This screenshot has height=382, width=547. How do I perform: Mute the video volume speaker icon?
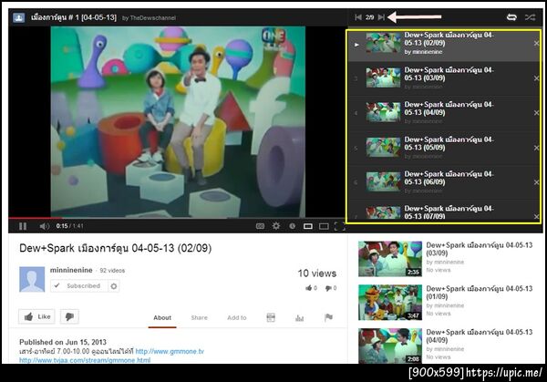pyautogui.click(x=45, y=226)
